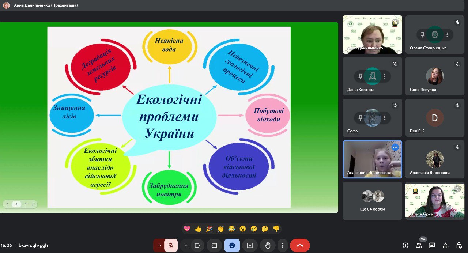Open host controls lock
Screen dimensions: 468x253
pyautogui.click(x=459, y=245)
